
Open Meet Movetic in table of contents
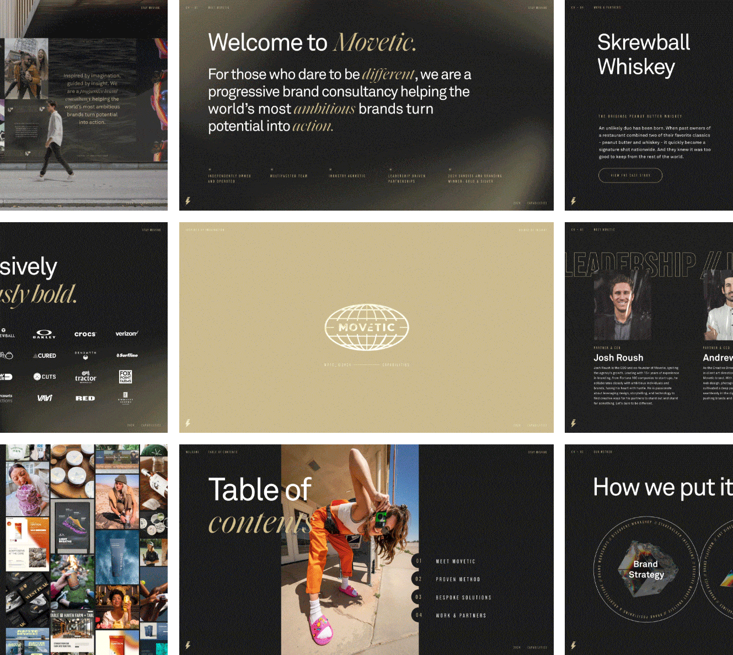(x=455, y=561)
